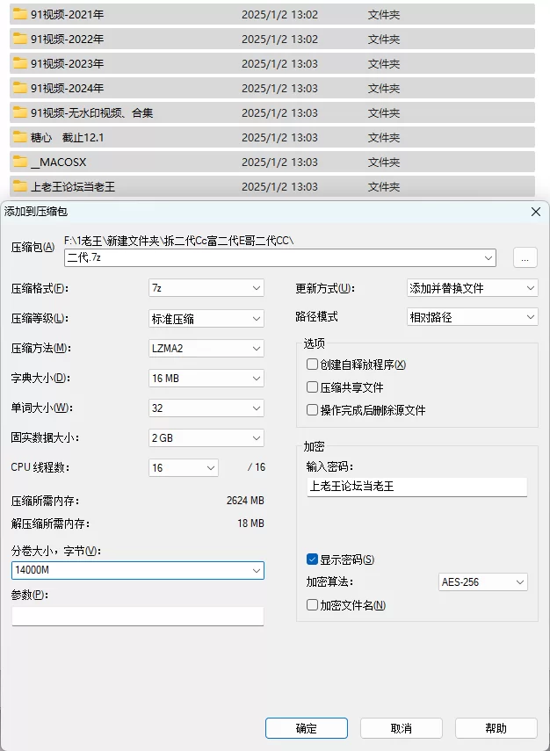This screenshot has width=550, height=751.
Task: Enable 加密文件名 checkbox
Action: pos(312,605)
